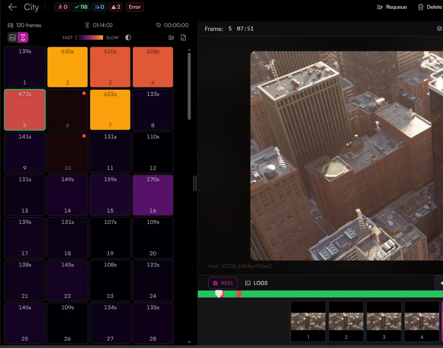Switch frame grid to image thumbnail view
This screenshot has width=443, height=348.
[13, 37]
